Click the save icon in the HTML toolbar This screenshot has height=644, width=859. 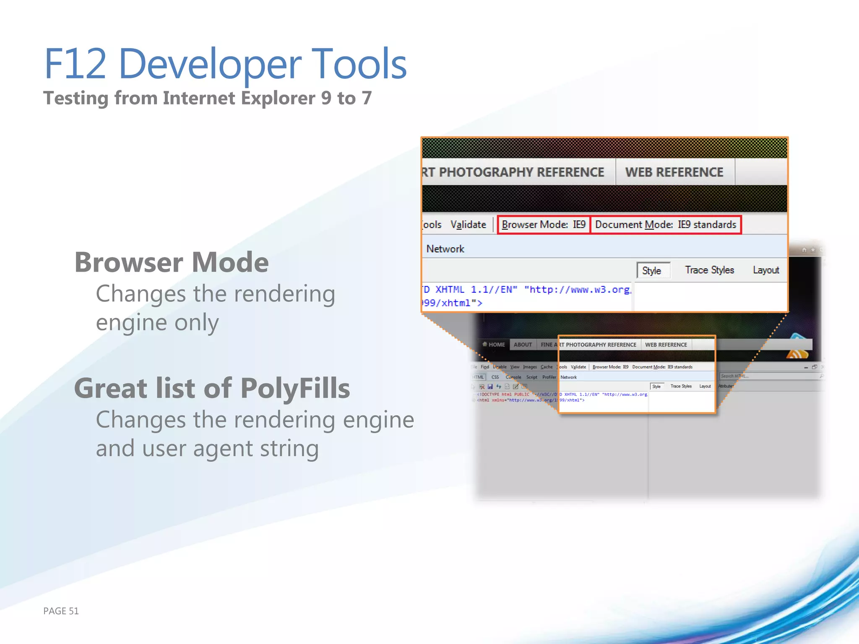(x=490, y=387)
